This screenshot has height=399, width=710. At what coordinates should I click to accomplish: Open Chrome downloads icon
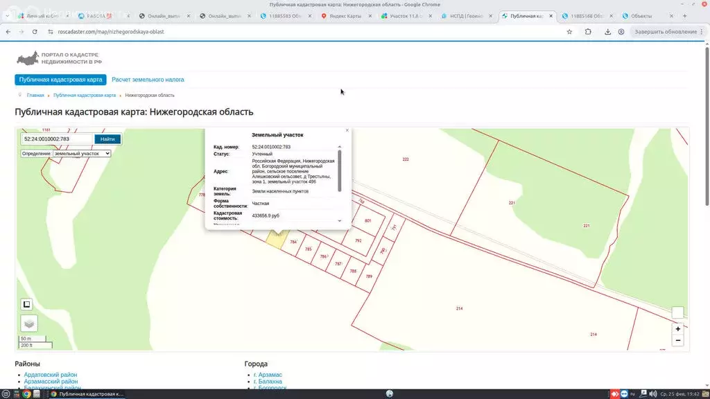(x=607, y=32)
